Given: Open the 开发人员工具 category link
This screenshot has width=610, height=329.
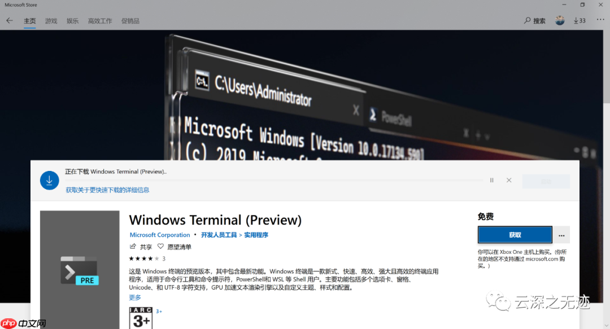Looking at the screenshot, I should (x=219, y=235).
